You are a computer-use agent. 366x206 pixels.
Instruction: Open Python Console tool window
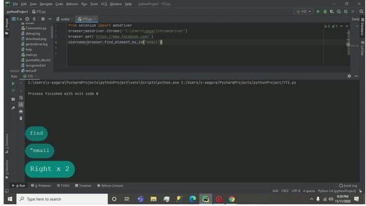110,185
